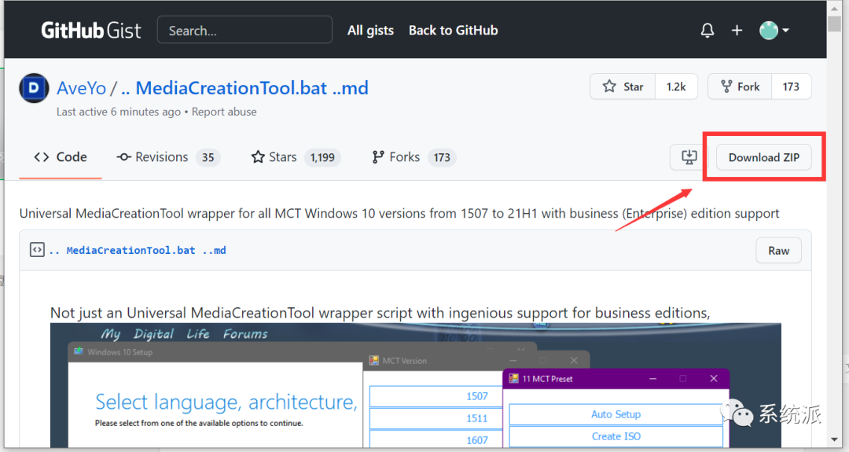Focus the Search gists field
Viewport: 849px width, 452px height.
pyautogui.click(x=244, y=30)
